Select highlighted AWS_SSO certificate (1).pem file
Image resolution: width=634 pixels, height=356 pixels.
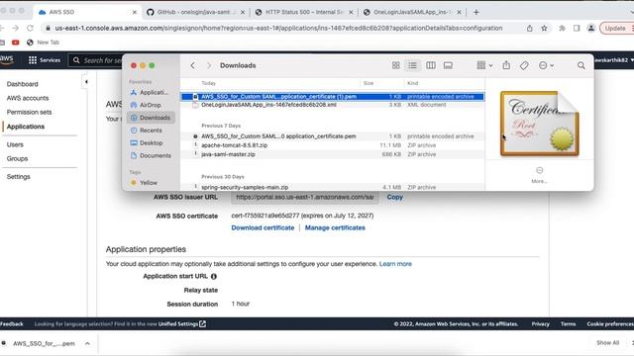coord(333,97)
